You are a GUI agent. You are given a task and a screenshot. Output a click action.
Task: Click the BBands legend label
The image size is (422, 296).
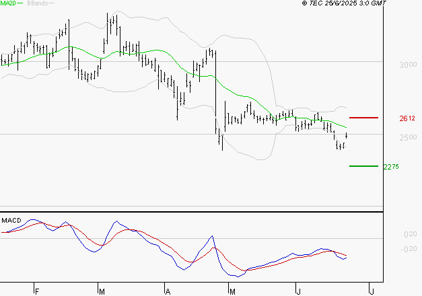pyautogui.click(x=36, y=3)
